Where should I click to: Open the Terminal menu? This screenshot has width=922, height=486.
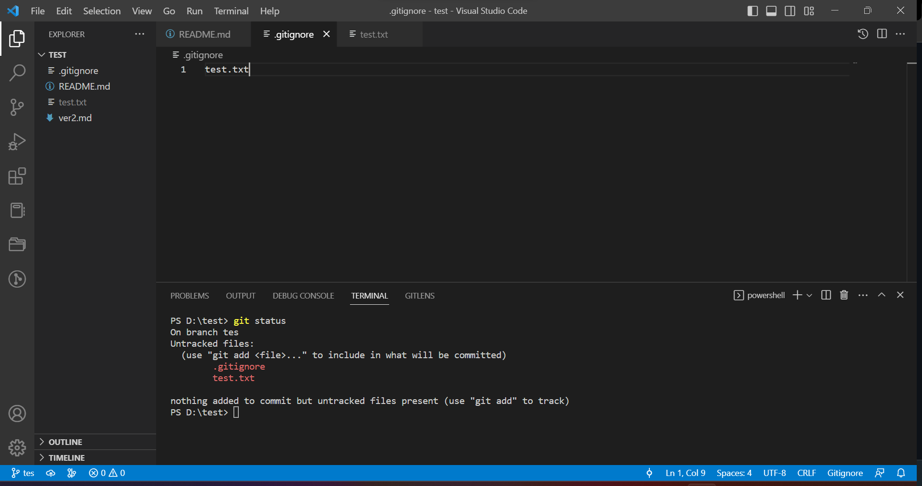click(231, 10)
